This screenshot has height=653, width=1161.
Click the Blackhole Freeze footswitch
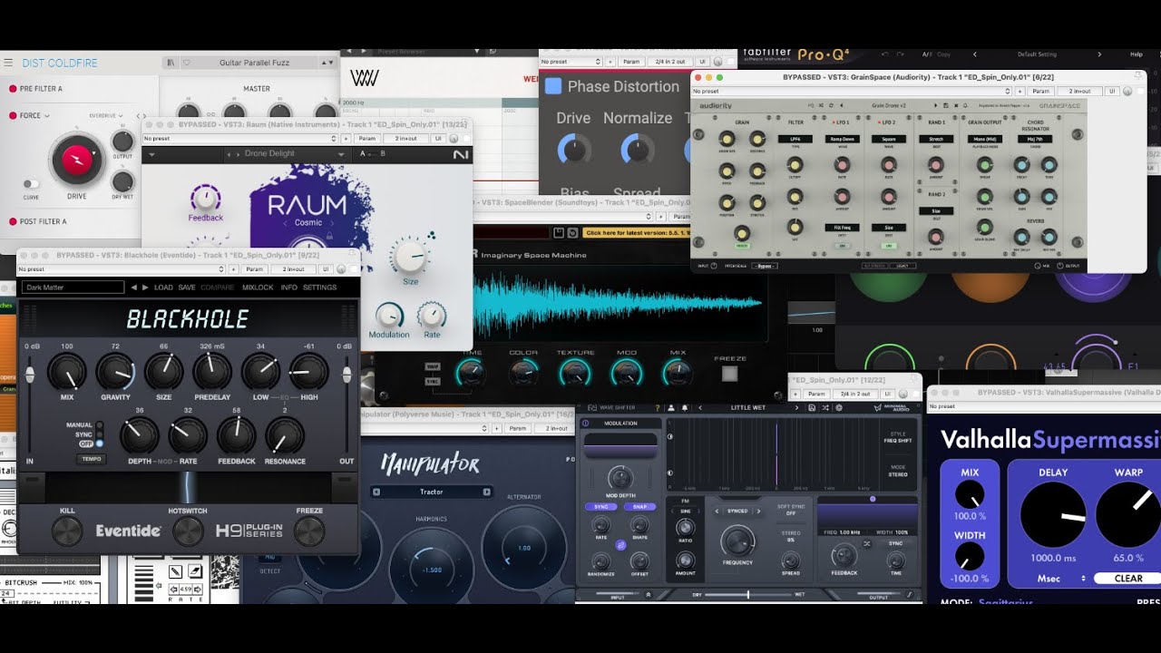pyautogui.click(x=309, y=531)
